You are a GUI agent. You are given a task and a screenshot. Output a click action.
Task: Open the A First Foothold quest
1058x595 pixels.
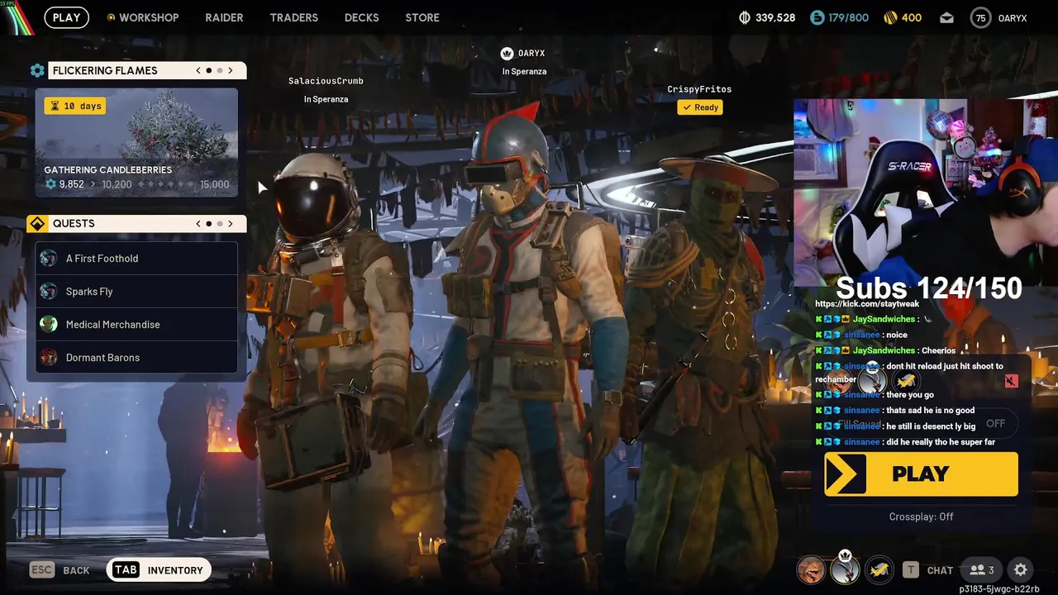(x=136, y=259)
